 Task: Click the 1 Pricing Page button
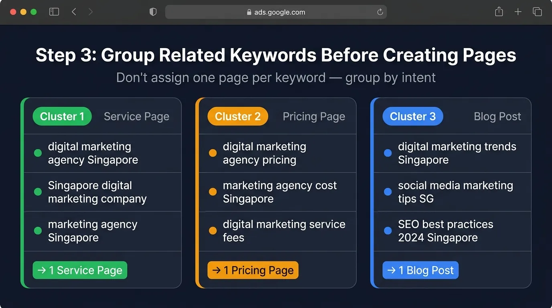(252, 270)
